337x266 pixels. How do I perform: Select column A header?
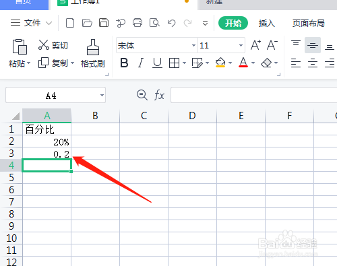(x=47, y=116)
